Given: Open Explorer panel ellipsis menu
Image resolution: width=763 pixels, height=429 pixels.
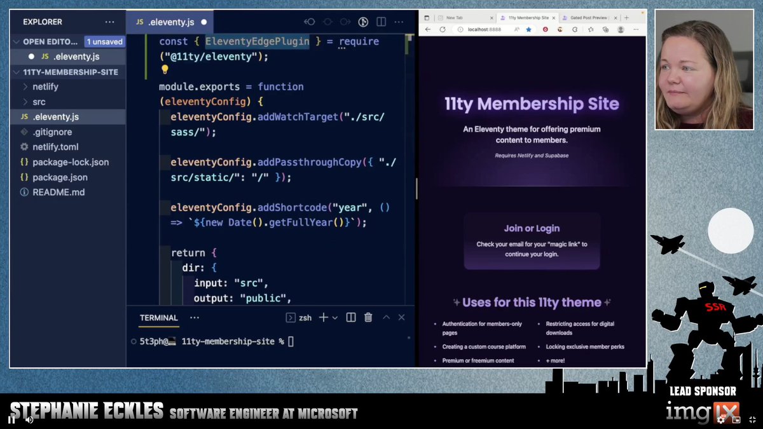Looking at the screenshot, I should coord(109,22).
